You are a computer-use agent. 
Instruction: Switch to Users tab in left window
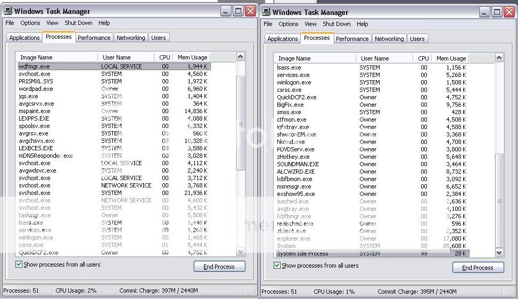(x=159, y=38)
